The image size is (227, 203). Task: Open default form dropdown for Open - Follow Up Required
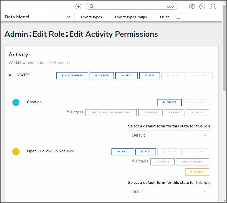point(169,192)
